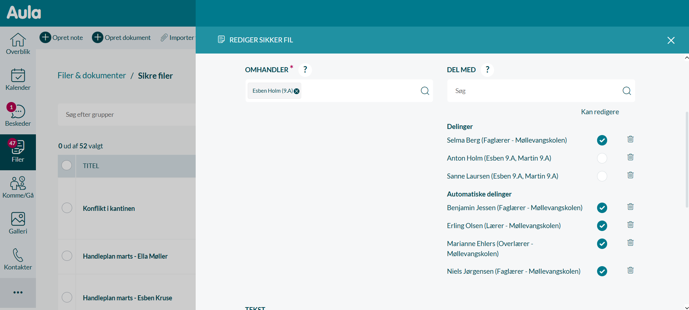Show help tooltip for Del med
The image size is (689, 310).
pyautogui.click(x=487, y=70)
